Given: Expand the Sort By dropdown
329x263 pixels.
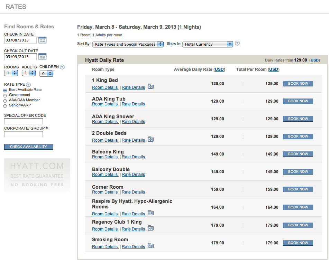Looking at the screenshot, I should [128, 44].
